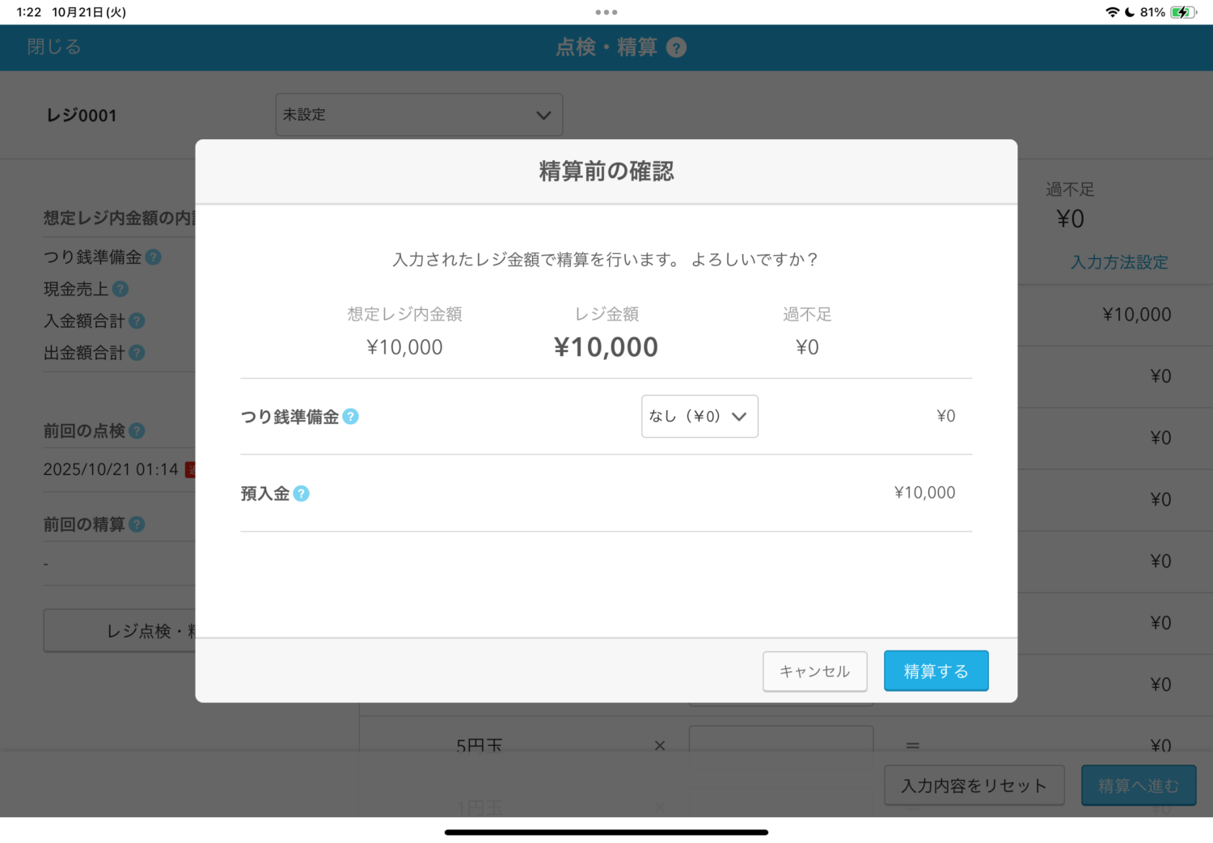Show help for 前回の精算
The image size is (1213, 843).
click(x=137, y=525)
